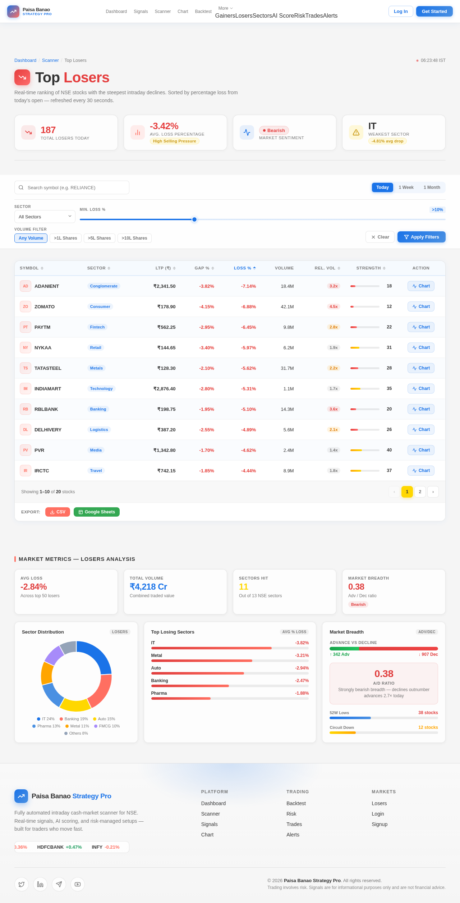Click the Search symbol input field

click(x=72, y=187)
